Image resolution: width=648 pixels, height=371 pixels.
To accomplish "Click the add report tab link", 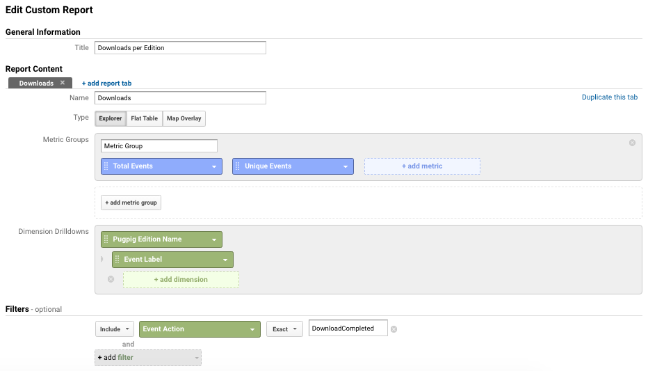I will [x=106, y=83].
